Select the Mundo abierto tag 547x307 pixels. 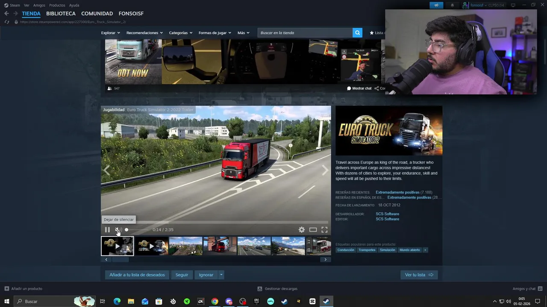point(409,250)
